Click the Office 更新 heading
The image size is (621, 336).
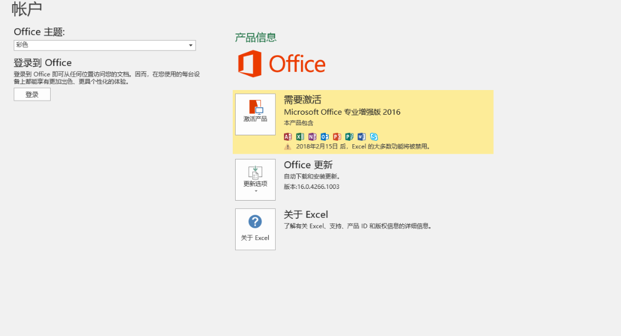coord(308,165)
